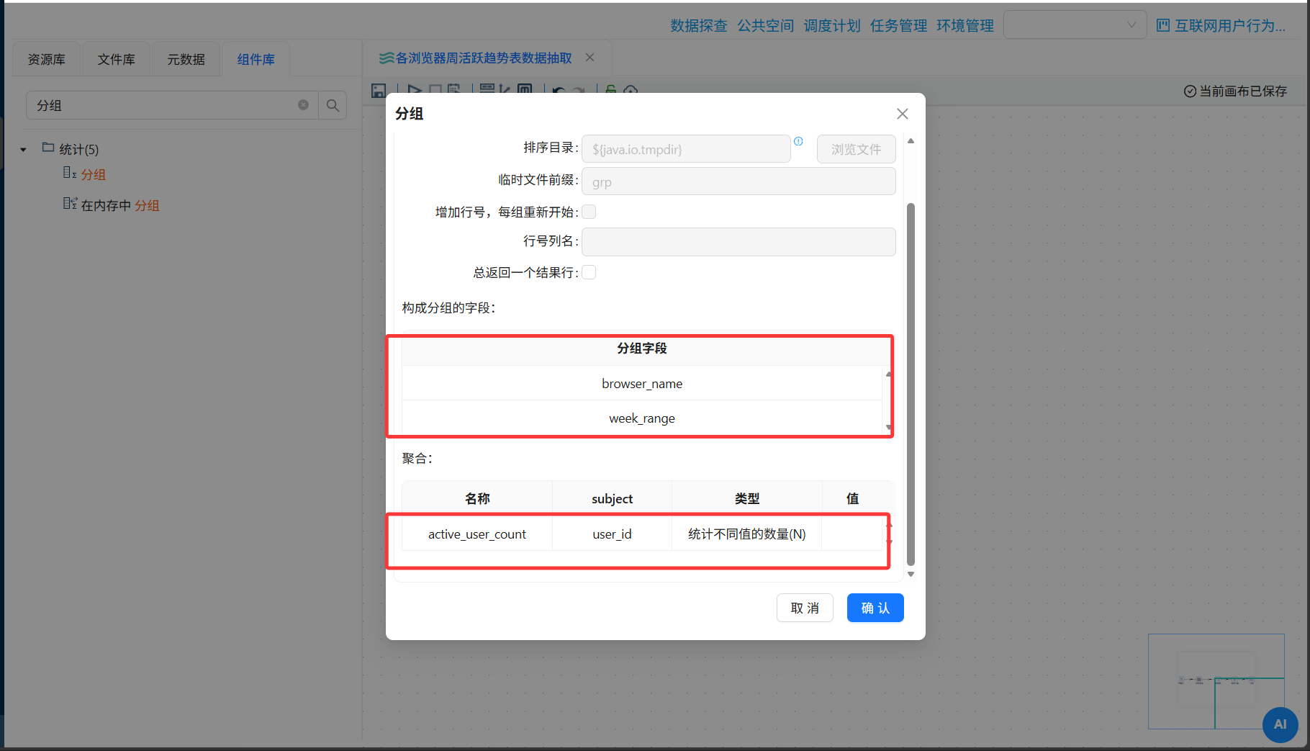Viewport: 1310px width, 751px height.
Task: Open 调度计划 in the top navigation
Action: [x=832, y=26]
